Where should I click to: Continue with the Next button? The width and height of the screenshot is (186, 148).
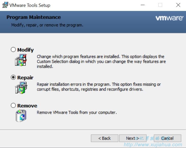133,138
